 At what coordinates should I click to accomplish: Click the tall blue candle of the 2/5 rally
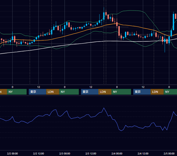pyautogui.click(x=173, y=22)
